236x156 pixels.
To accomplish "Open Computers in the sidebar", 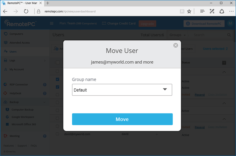I will (16, 34).
